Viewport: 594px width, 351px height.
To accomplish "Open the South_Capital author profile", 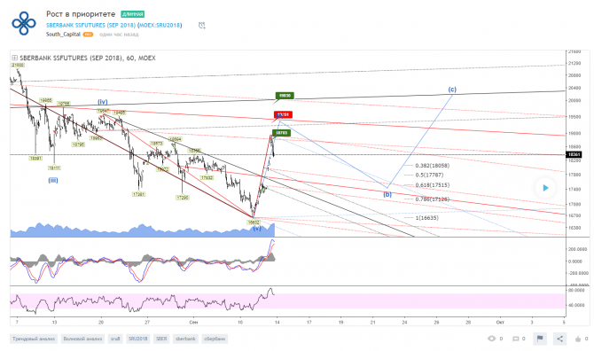I will pos(63,34).
